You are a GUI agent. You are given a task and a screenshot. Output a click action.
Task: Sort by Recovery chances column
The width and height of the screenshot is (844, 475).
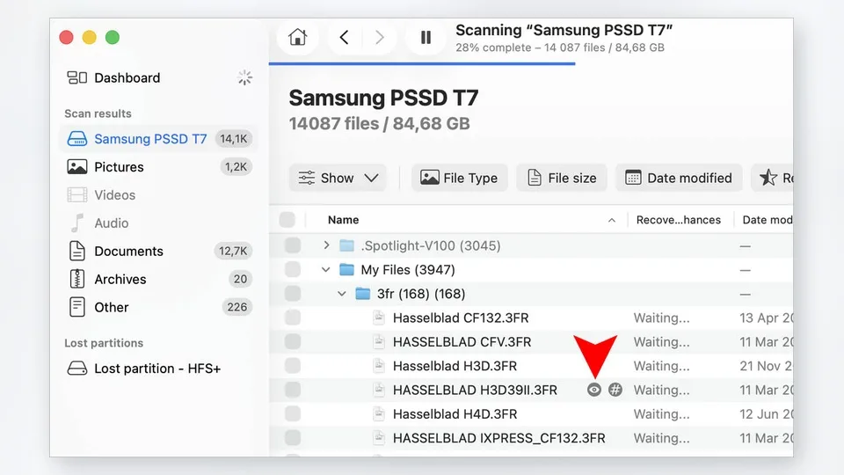click(x=678, y=220)
